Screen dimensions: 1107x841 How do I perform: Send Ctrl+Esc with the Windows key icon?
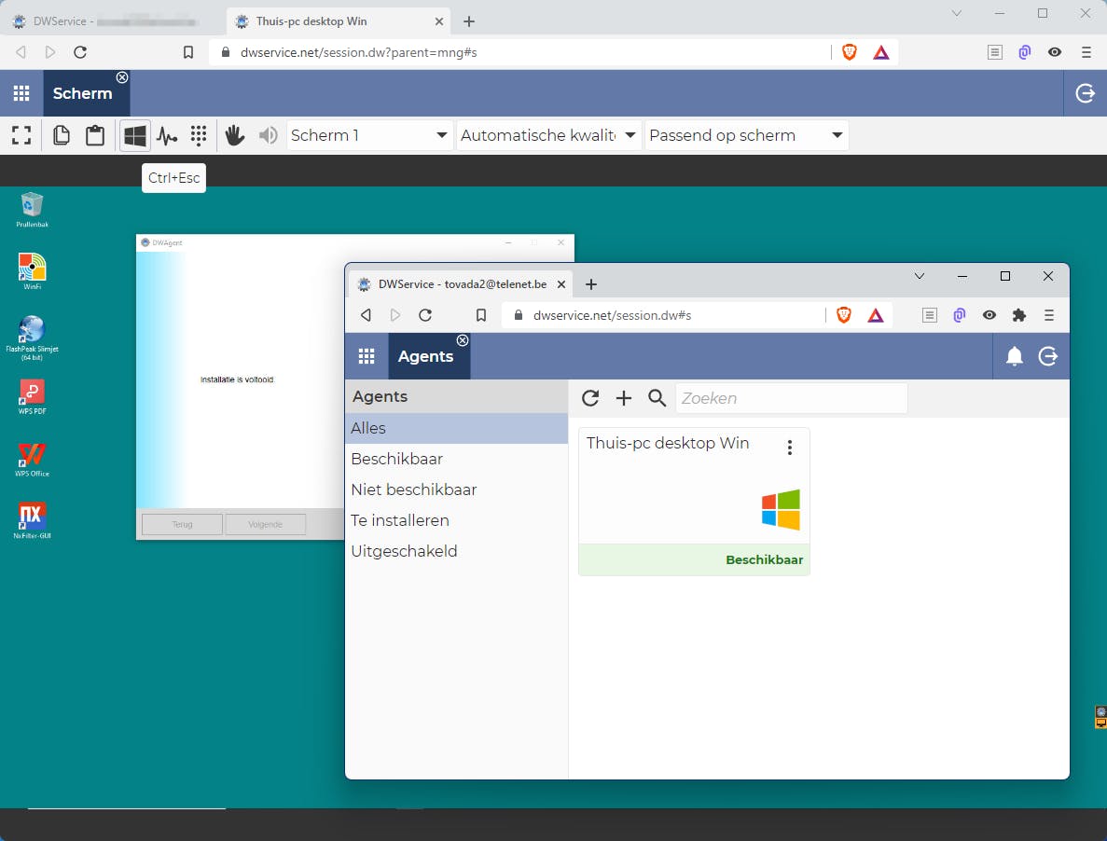[135, 135]
